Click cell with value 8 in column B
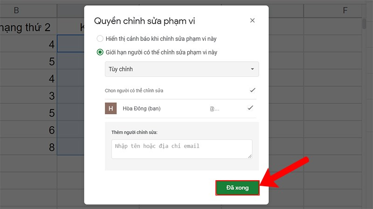 click(x=28, y=147)
